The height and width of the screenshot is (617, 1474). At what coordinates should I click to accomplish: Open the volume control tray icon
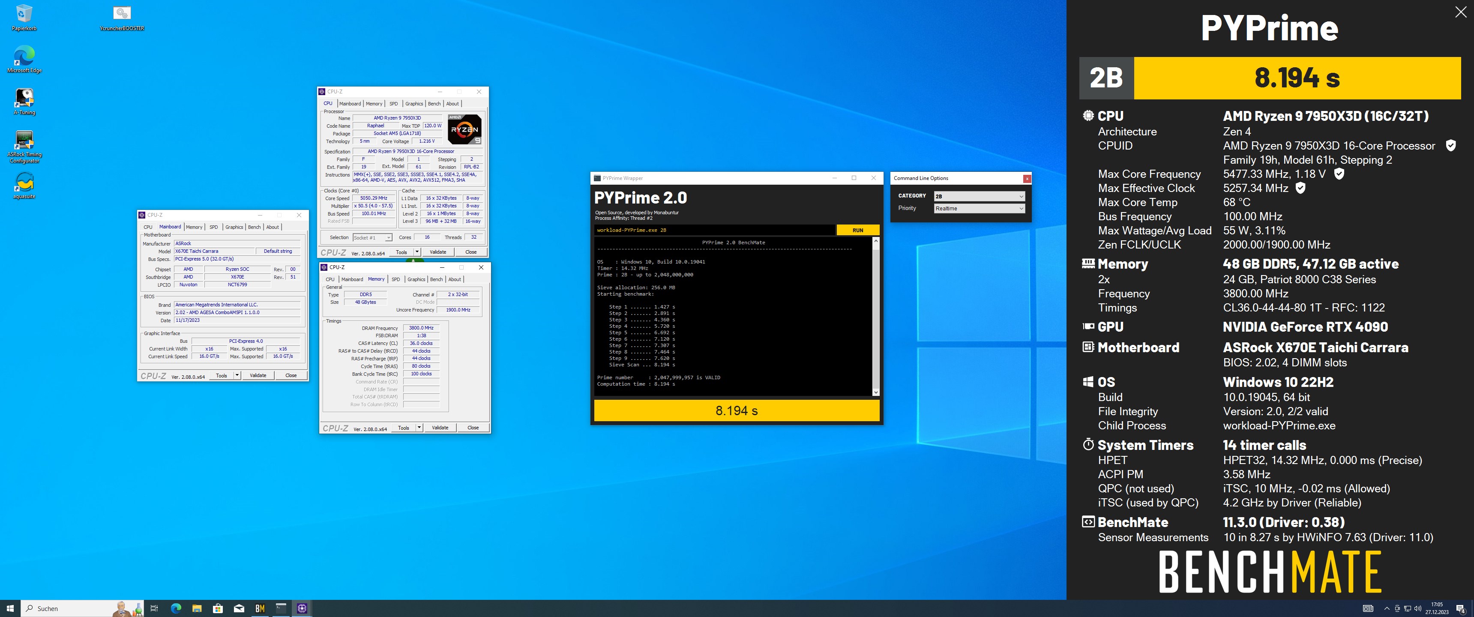(x=1417, y=608)
